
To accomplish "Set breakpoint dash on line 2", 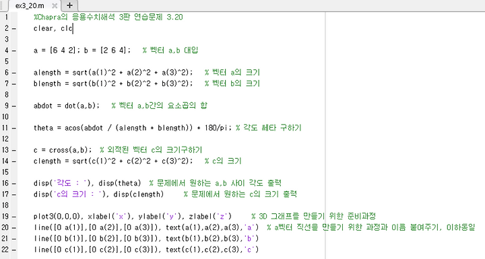I will tap(14, 28).
